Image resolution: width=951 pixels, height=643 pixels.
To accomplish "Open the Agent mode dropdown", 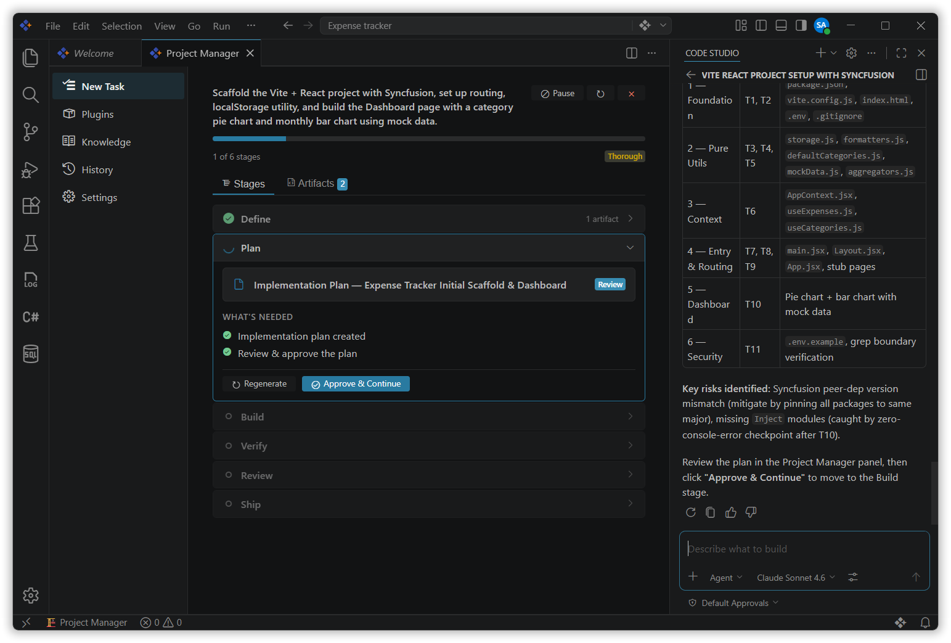I will tap(726, 578).
